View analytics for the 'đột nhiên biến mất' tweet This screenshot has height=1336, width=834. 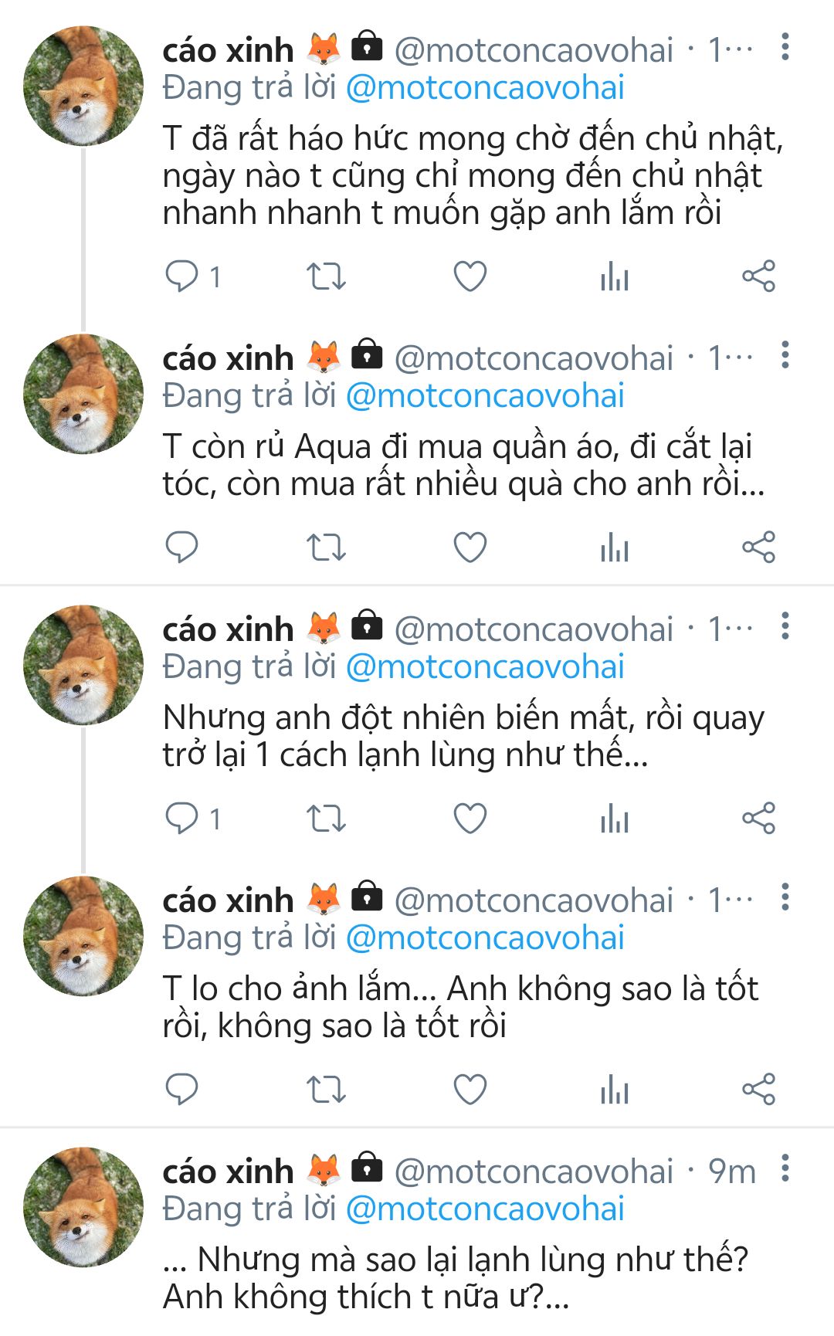tap(615, 819)
